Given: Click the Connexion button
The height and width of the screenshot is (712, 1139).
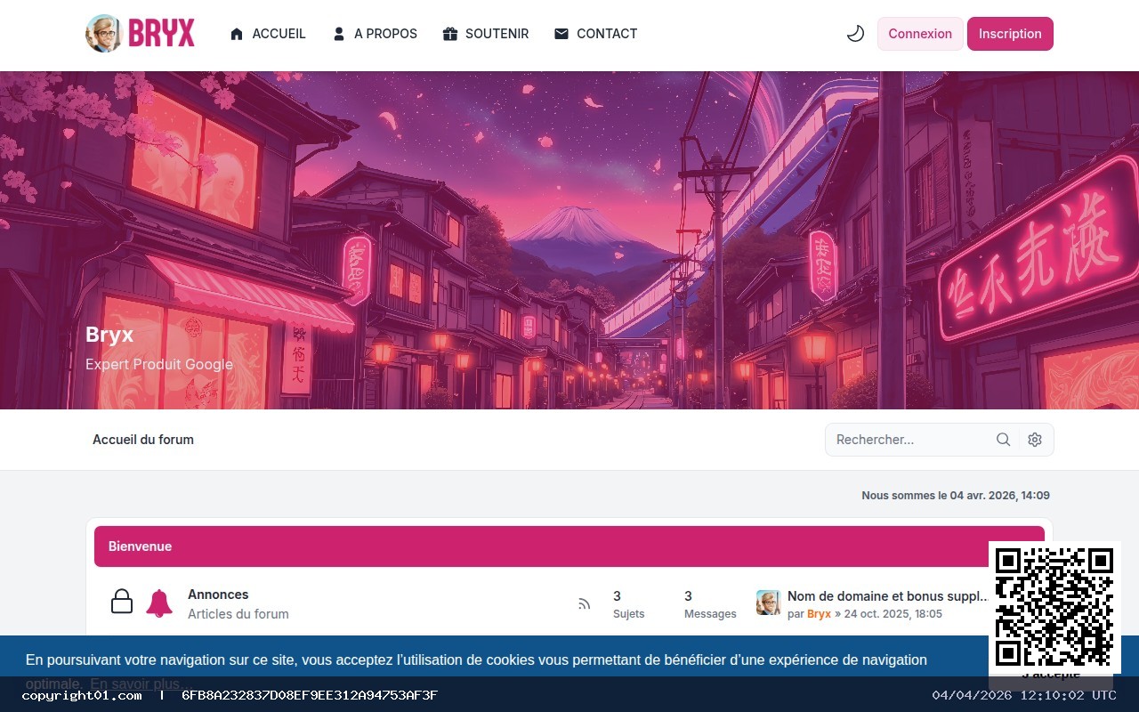Looking at the screenshot, I should tap(920, 33).
